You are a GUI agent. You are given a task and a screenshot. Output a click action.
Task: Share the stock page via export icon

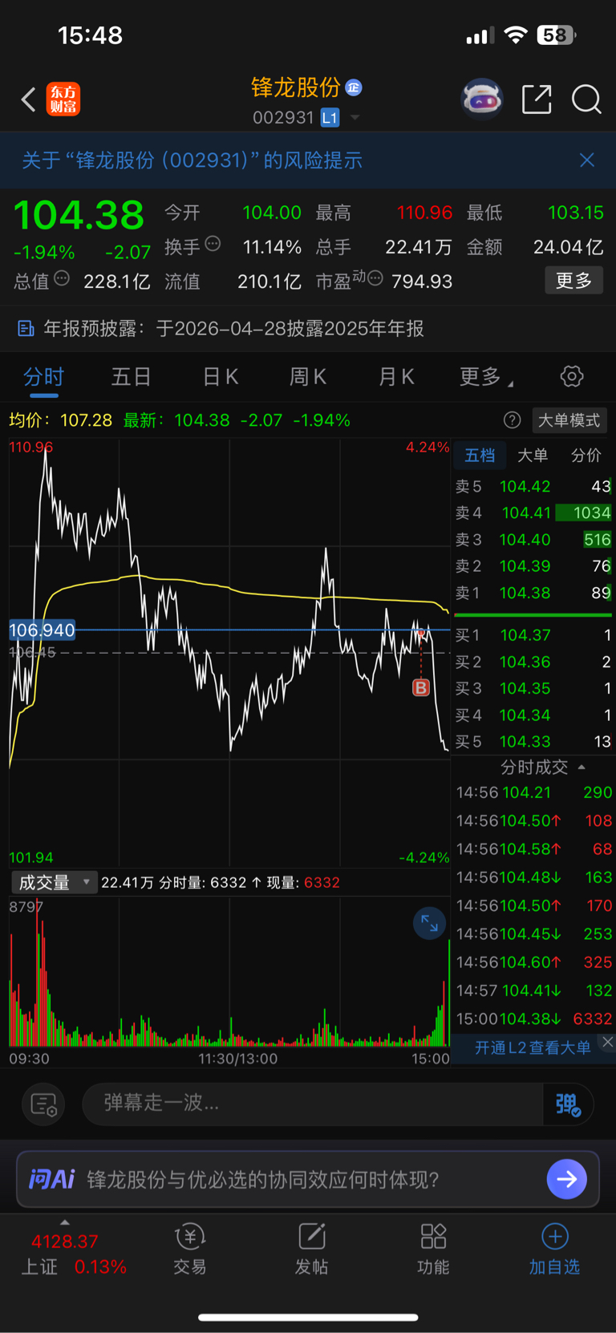point(537,99)
